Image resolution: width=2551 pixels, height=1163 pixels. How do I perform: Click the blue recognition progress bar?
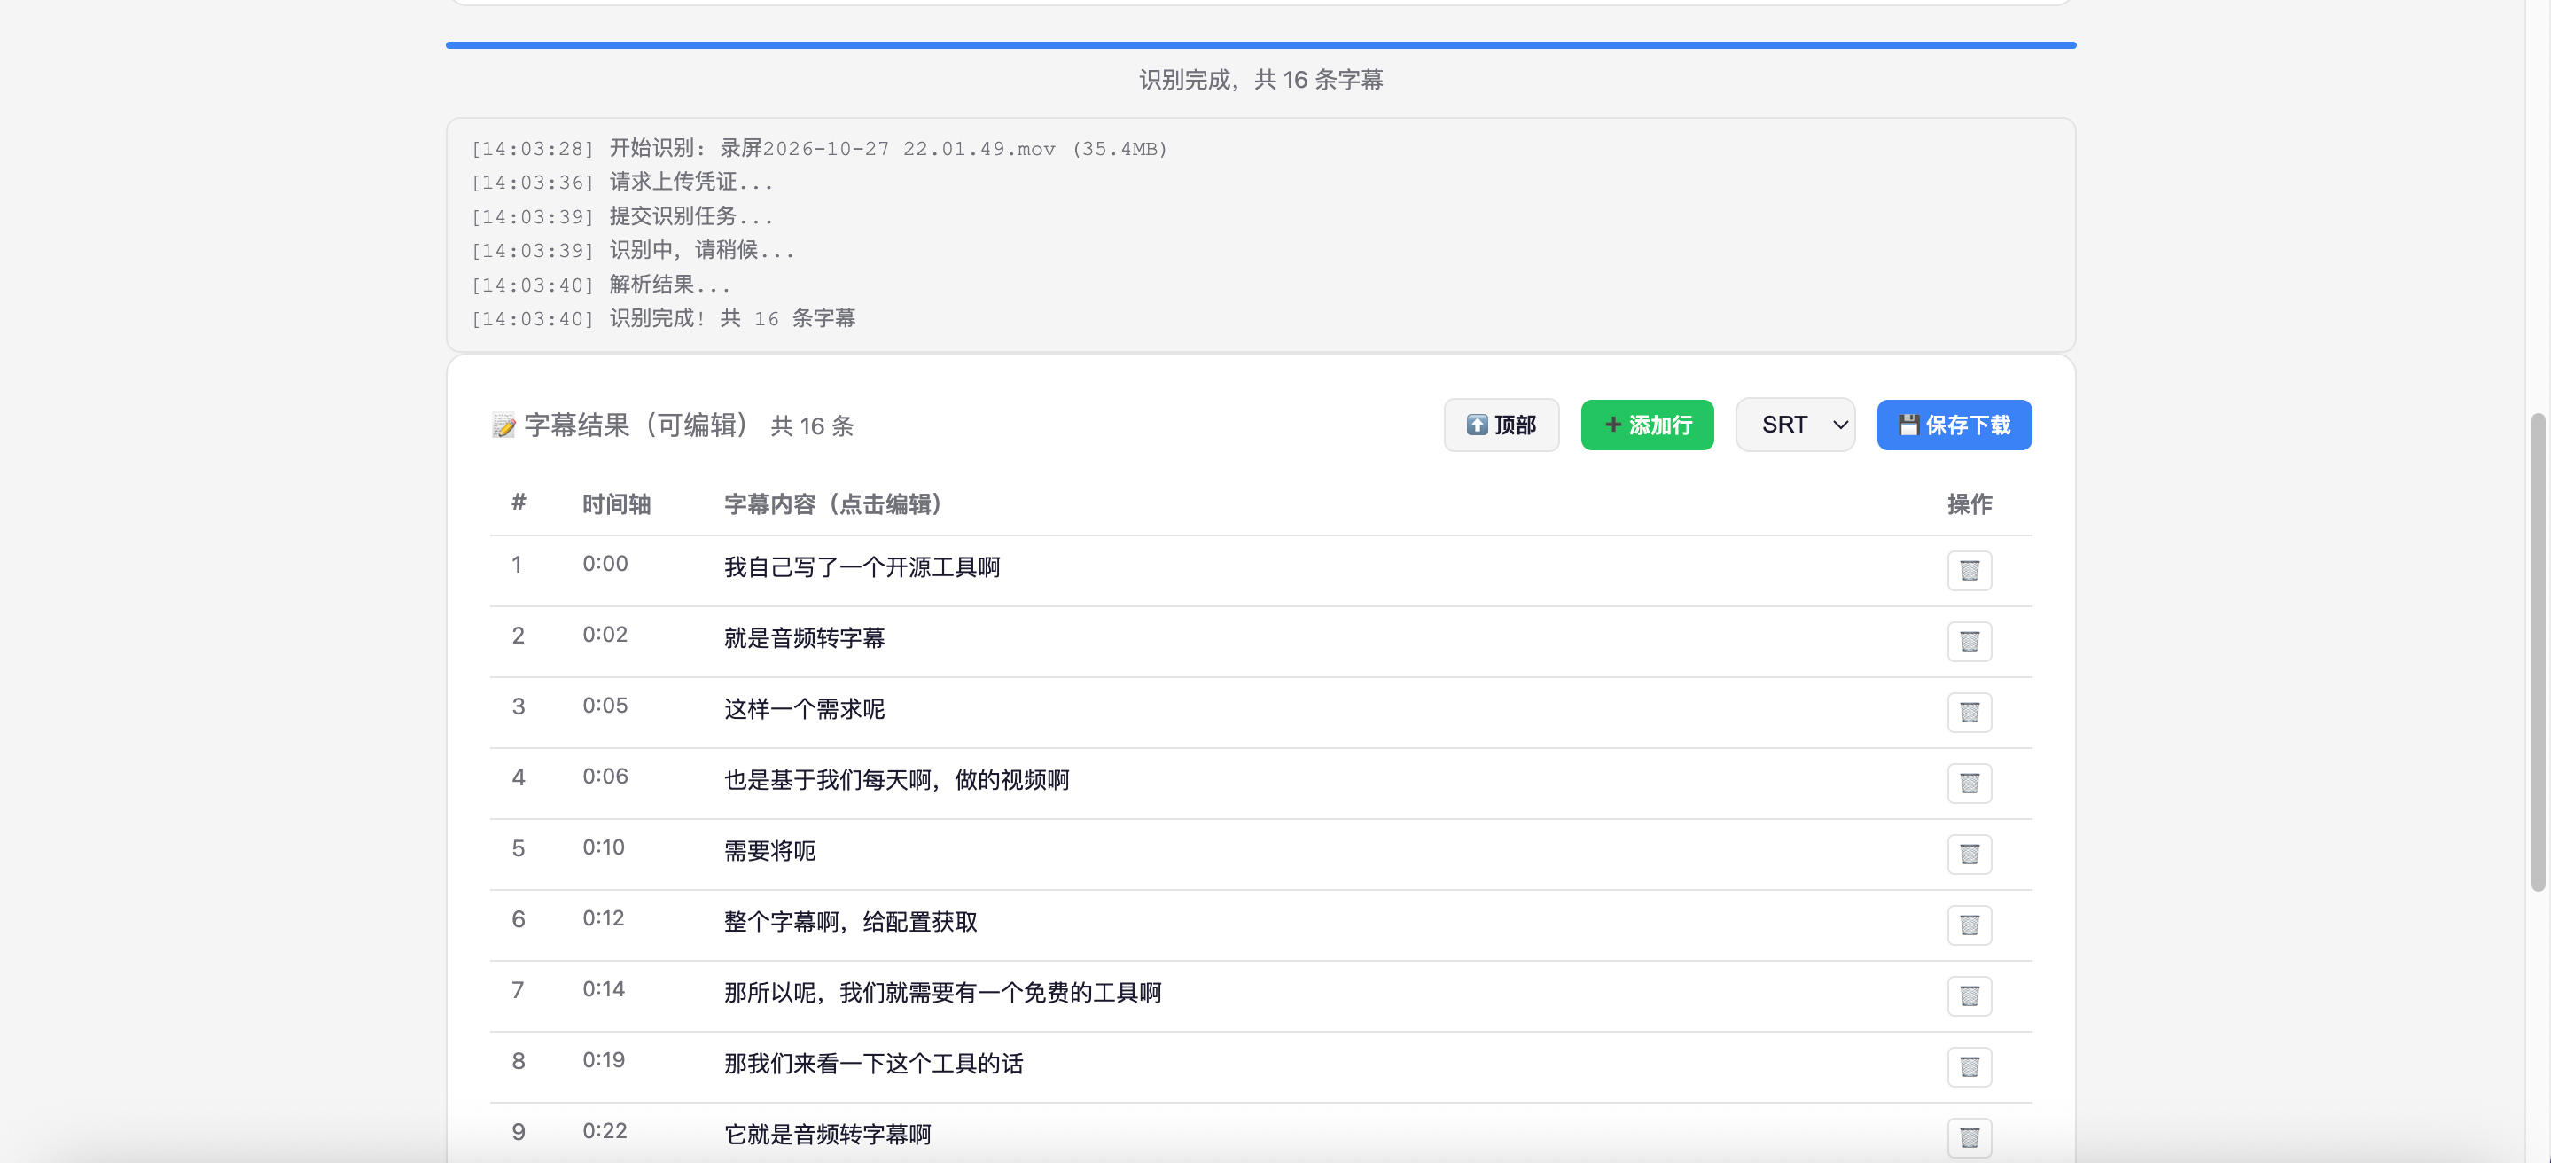tap(1260, 44)
